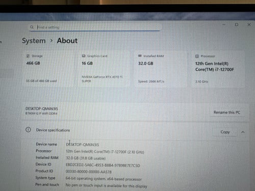Click the Processor label in specifications

tap(44, 151)
